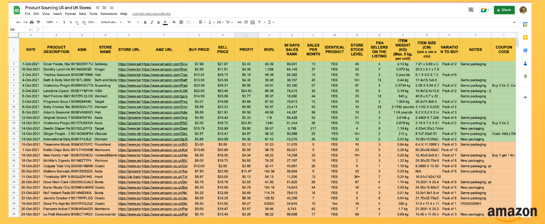
Task: Expand the font family dropdown
Action: coord(111,22)
